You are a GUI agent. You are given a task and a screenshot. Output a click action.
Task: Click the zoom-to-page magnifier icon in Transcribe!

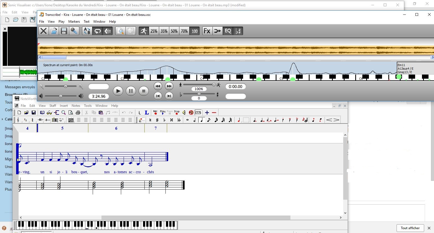tap(120, 31)
